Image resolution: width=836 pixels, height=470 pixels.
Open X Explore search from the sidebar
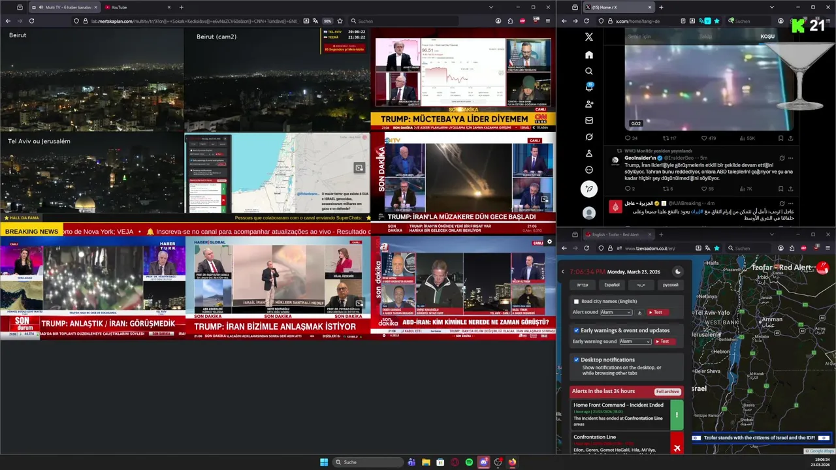point(589,71)
